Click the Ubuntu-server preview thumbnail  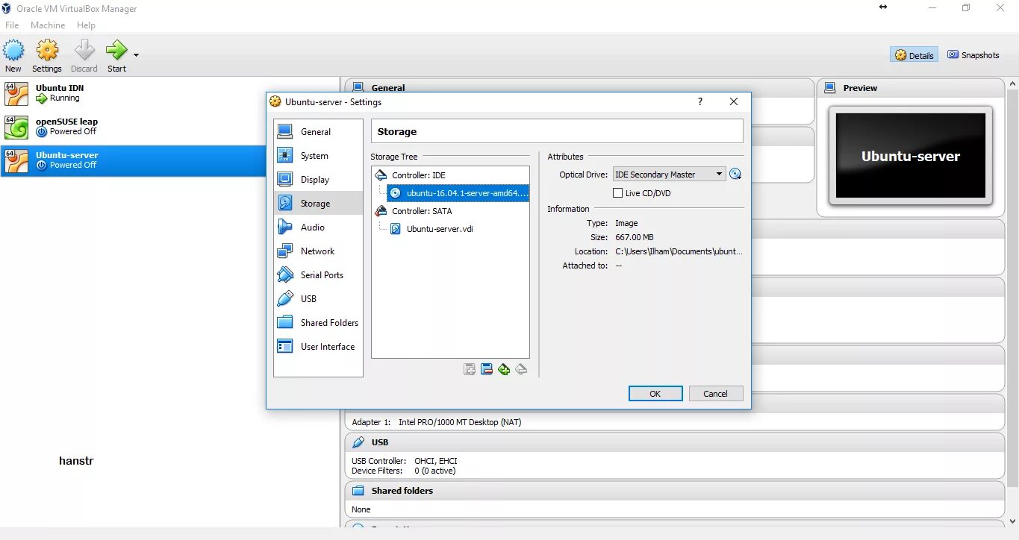pos(911,156)
